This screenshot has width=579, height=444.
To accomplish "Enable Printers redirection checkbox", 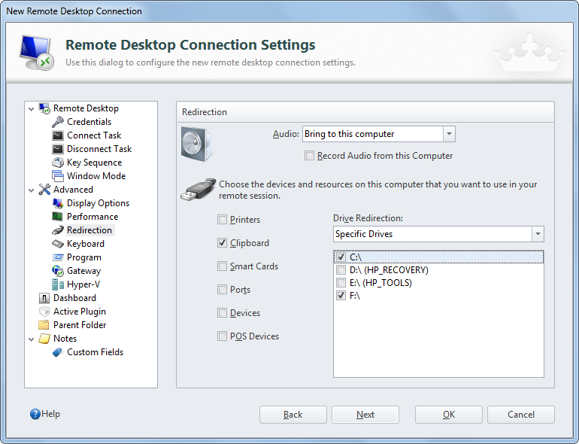I will point(222,220).
